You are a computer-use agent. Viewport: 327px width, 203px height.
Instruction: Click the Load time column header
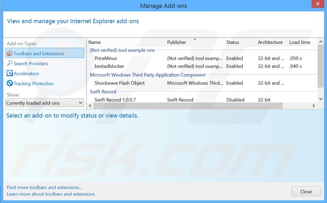[x=300, y=42]
